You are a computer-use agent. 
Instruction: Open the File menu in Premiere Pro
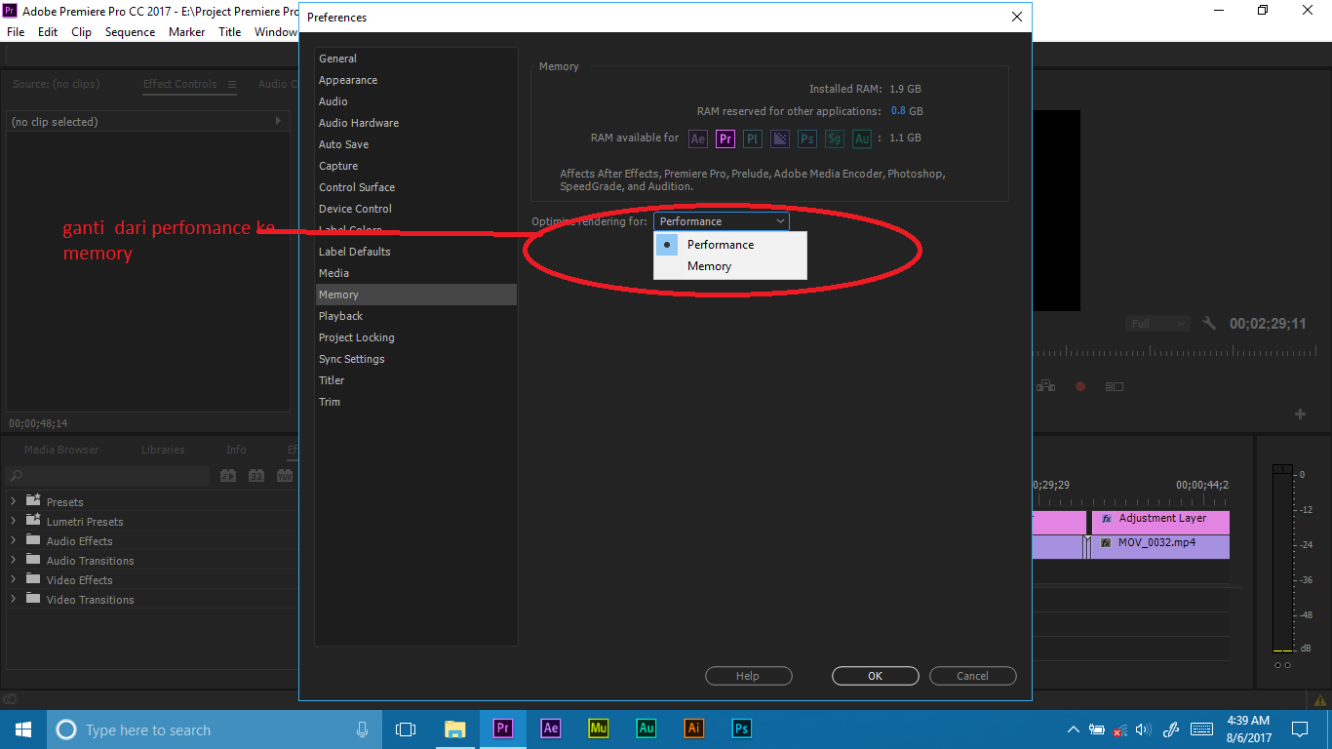click(x=16, y=32)
